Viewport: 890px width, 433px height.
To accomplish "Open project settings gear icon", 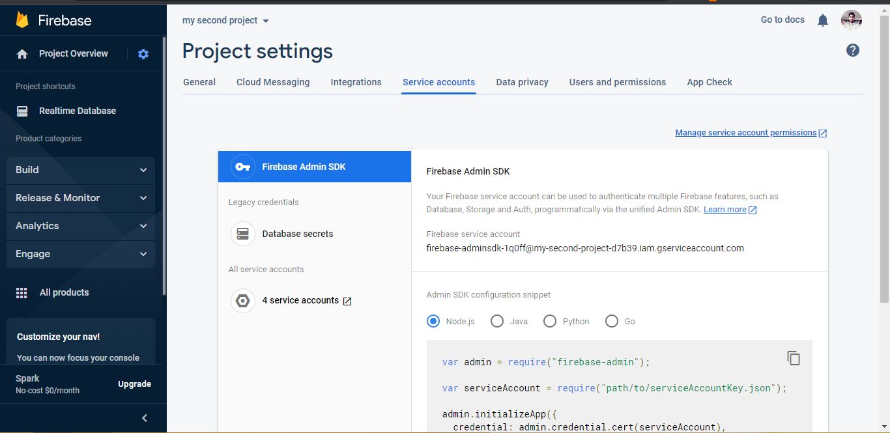I will point(143,54).
